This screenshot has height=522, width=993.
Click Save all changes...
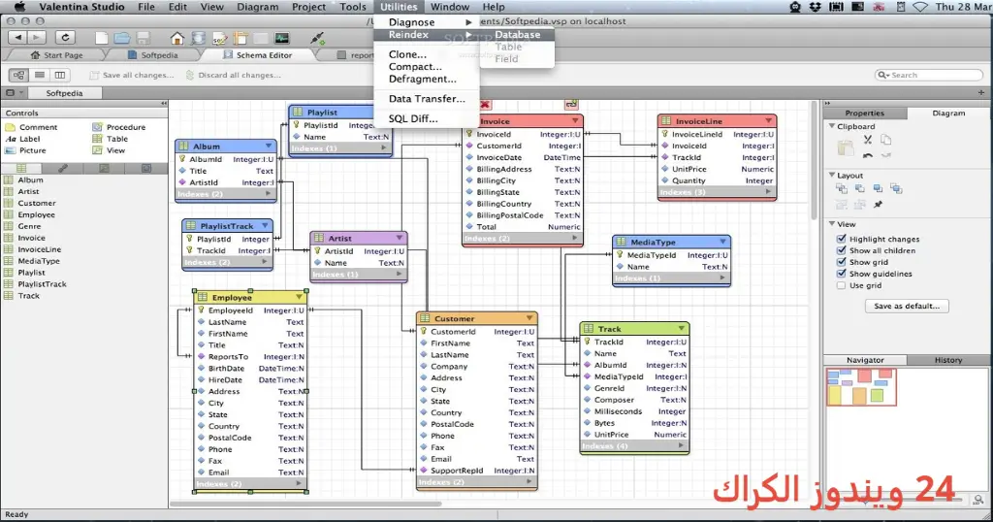tap(132, 75)
